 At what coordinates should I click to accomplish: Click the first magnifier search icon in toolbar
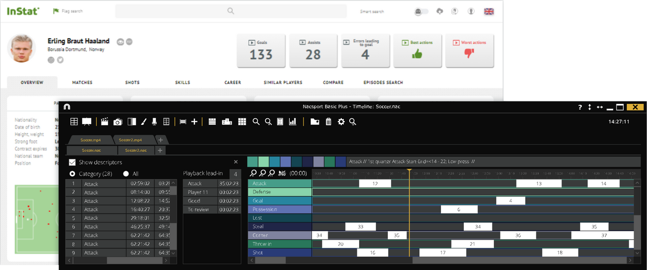(x=256, y=122)
